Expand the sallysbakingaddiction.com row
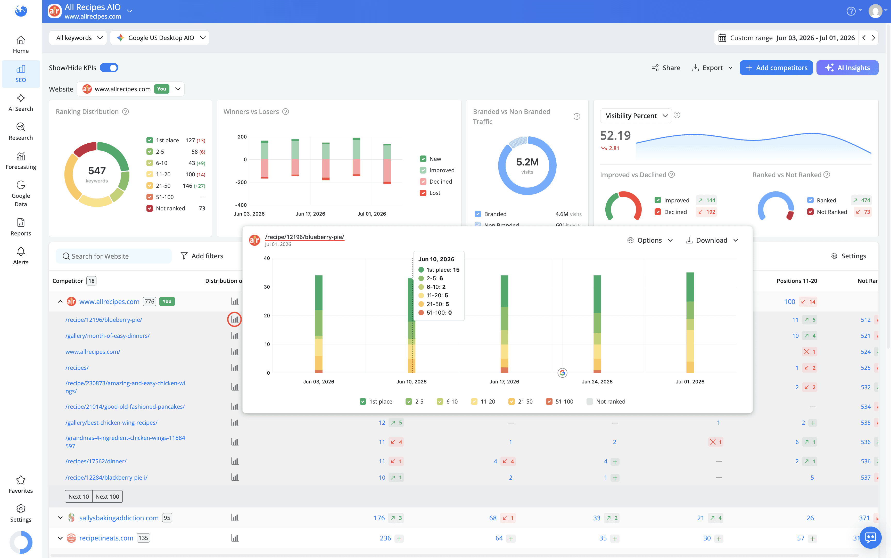The height and width of the screenshot is (558, 891). coord(60,518)
